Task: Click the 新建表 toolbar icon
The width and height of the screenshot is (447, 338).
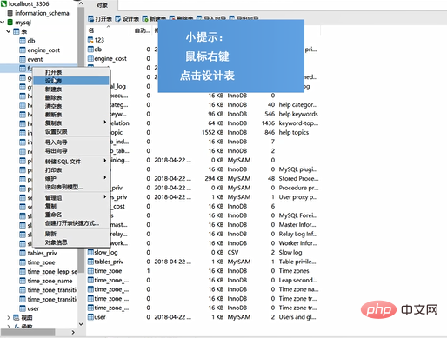Action: click(145, 19)
